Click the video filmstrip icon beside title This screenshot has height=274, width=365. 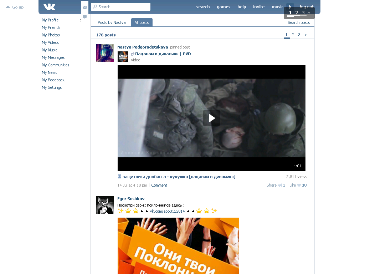pos(119,177)
